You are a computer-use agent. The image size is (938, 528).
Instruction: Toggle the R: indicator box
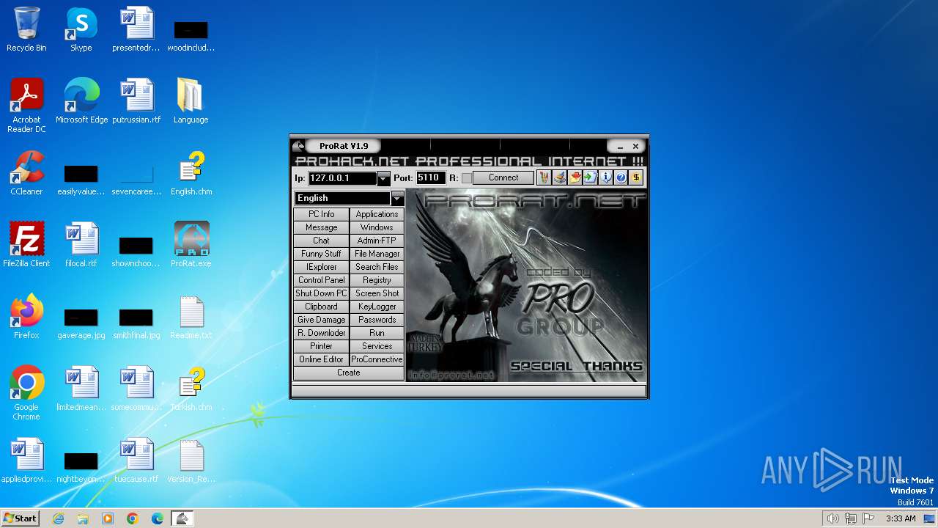click(466, 178)
